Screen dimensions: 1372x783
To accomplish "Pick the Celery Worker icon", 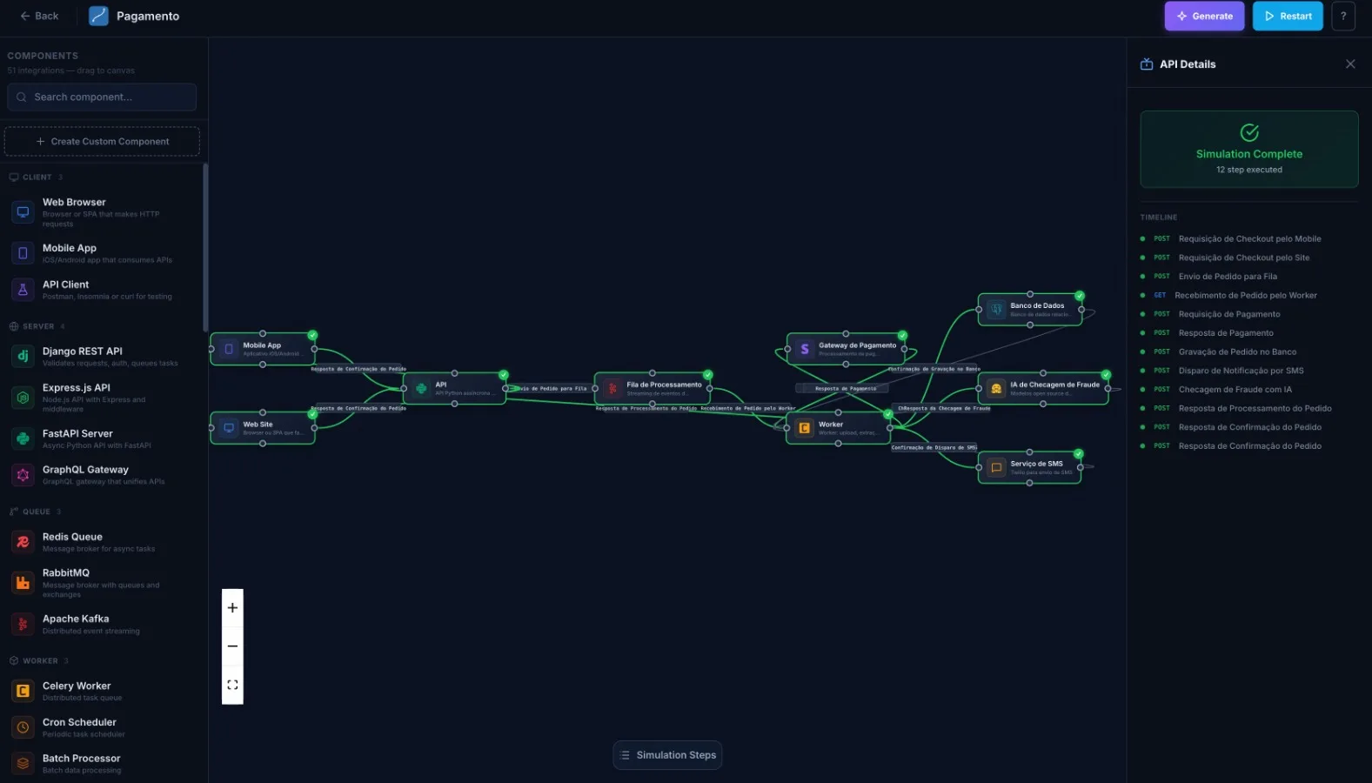I will (23, 691).
